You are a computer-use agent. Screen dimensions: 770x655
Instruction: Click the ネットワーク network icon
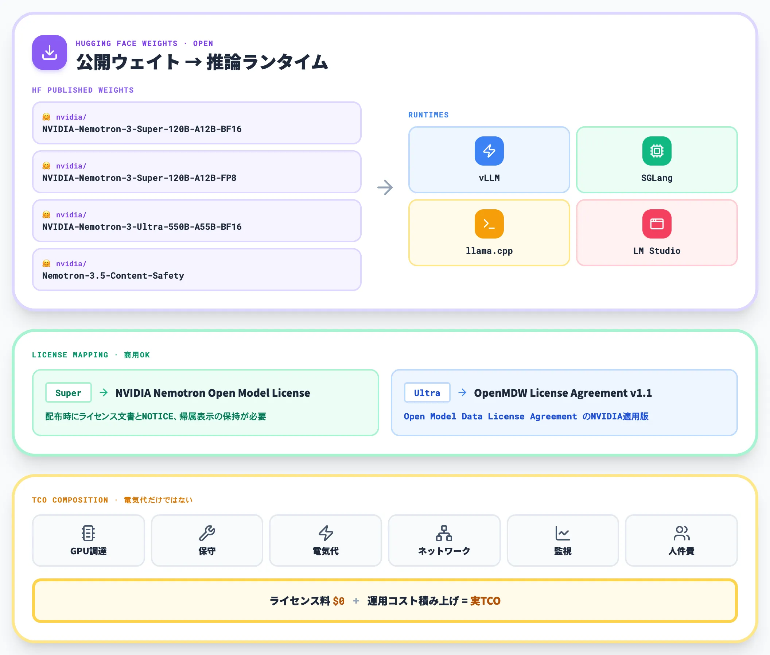pyautogui.click(x=444, y=533)
